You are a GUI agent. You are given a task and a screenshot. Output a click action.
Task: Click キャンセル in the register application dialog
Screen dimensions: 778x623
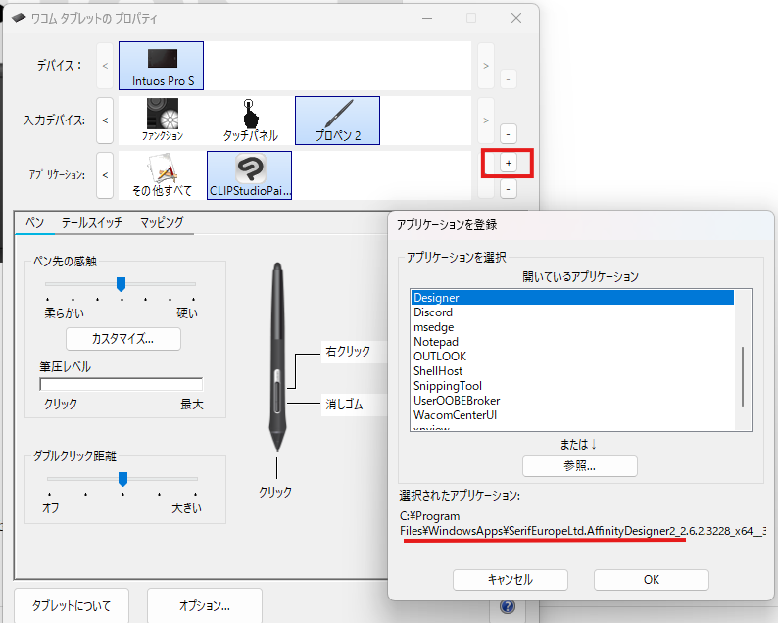pos(511,580)
